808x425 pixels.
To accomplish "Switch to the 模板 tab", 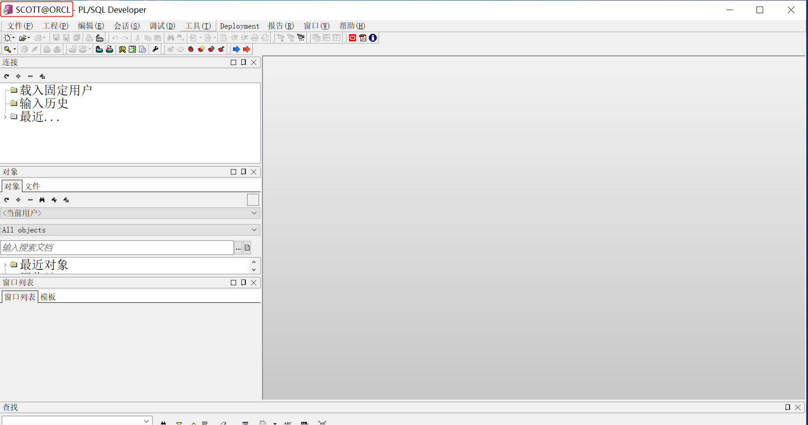I will click(x=48, y=297).
